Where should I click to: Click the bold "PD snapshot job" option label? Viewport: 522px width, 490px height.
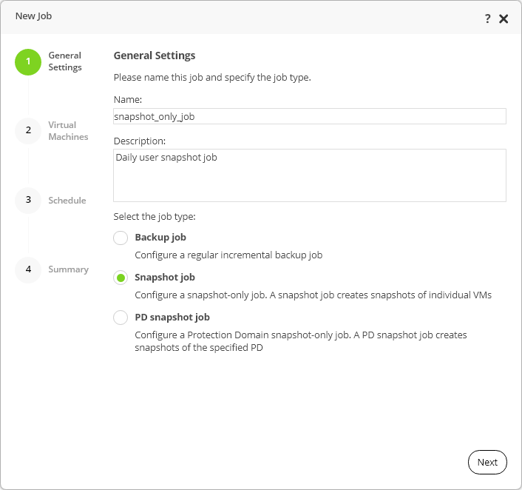click(172, 318)
